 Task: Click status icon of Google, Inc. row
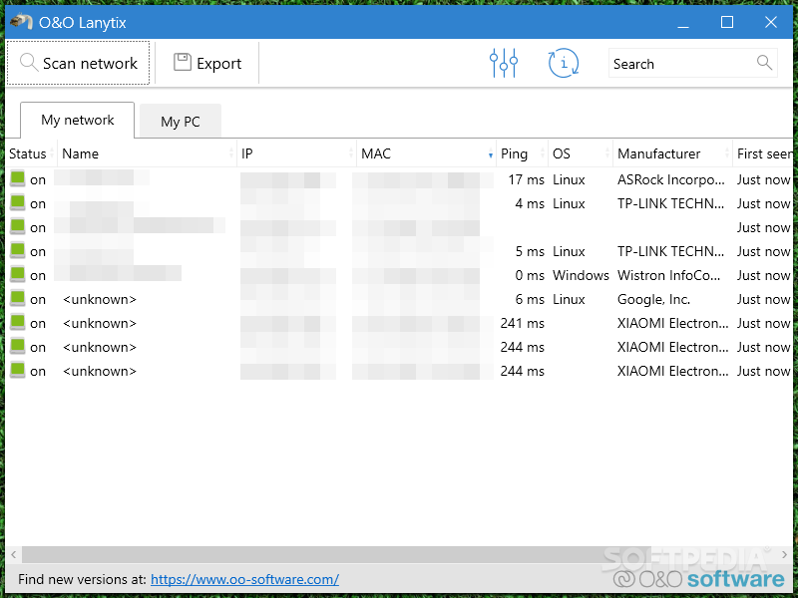pyautogui.click(x=18, y=298)
